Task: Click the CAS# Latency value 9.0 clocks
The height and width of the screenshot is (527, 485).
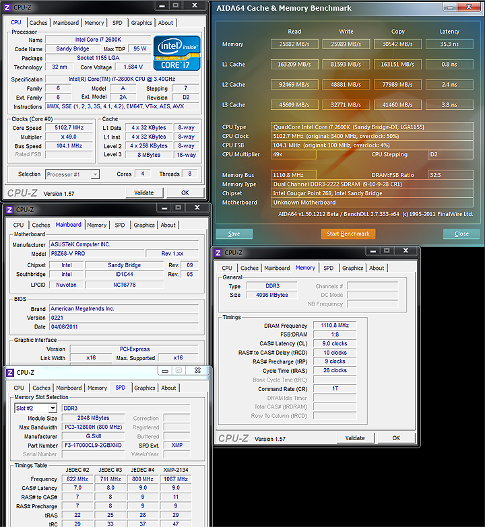Action: [x=335, y=343]
